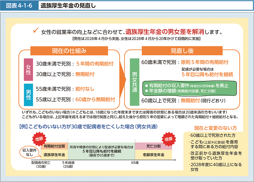254x182 pixels.
Task: Click the blue 男性 label
Action: click(x=28, y=95)
